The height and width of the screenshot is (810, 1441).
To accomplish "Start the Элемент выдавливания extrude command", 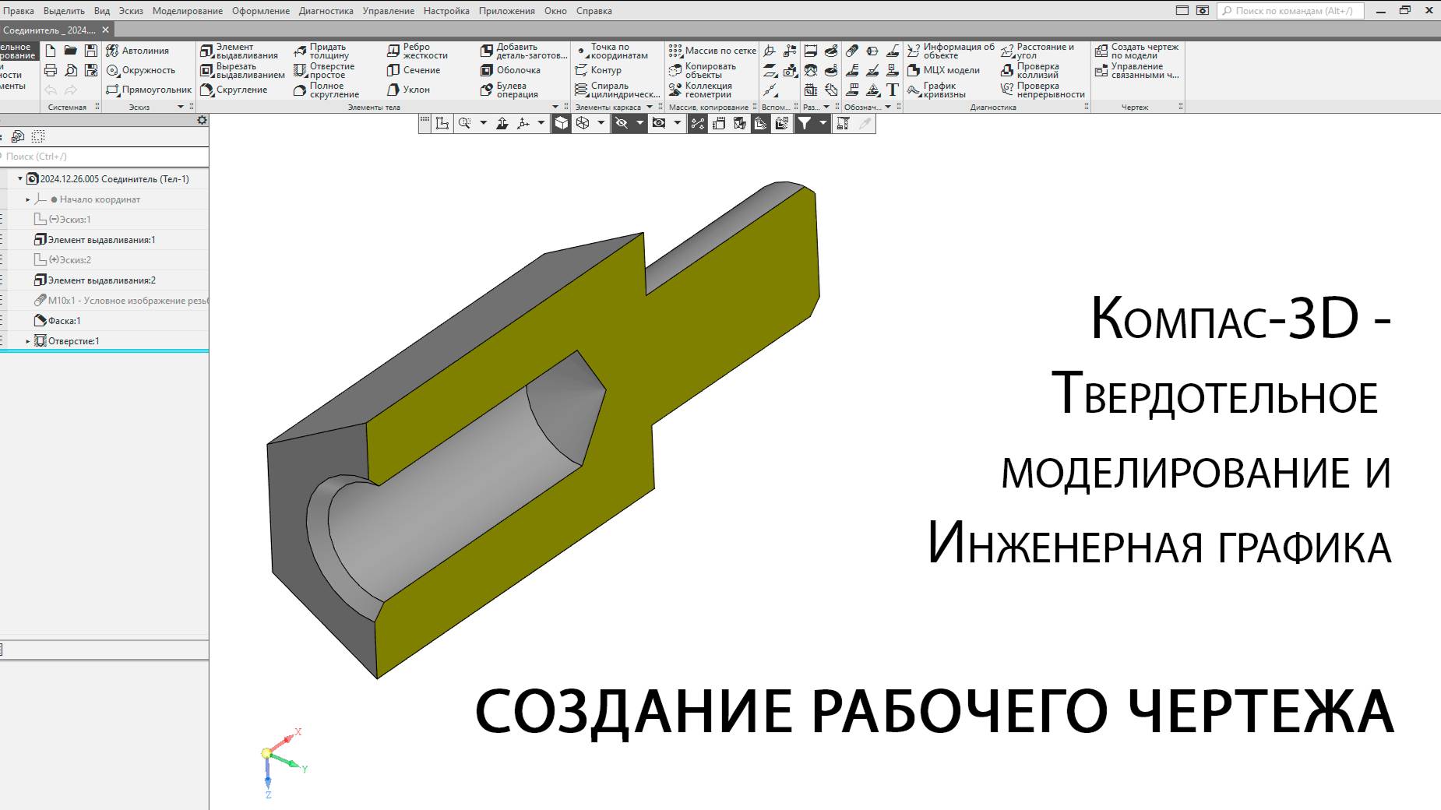I will [x=239, y=51].
